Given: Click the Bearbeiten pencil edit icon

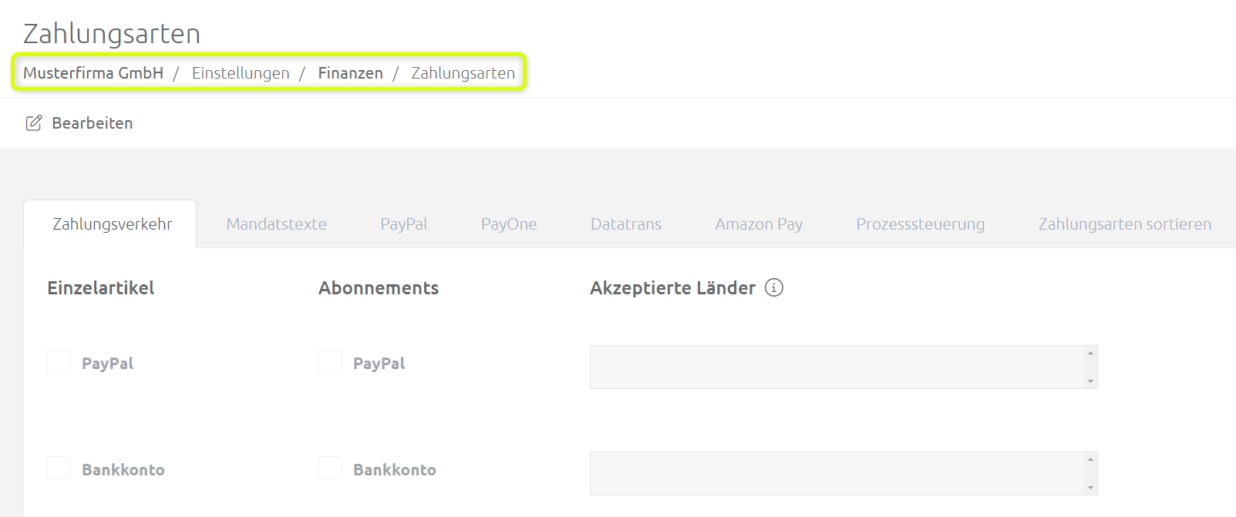Looking at the screenshot, I should (34, 123).
